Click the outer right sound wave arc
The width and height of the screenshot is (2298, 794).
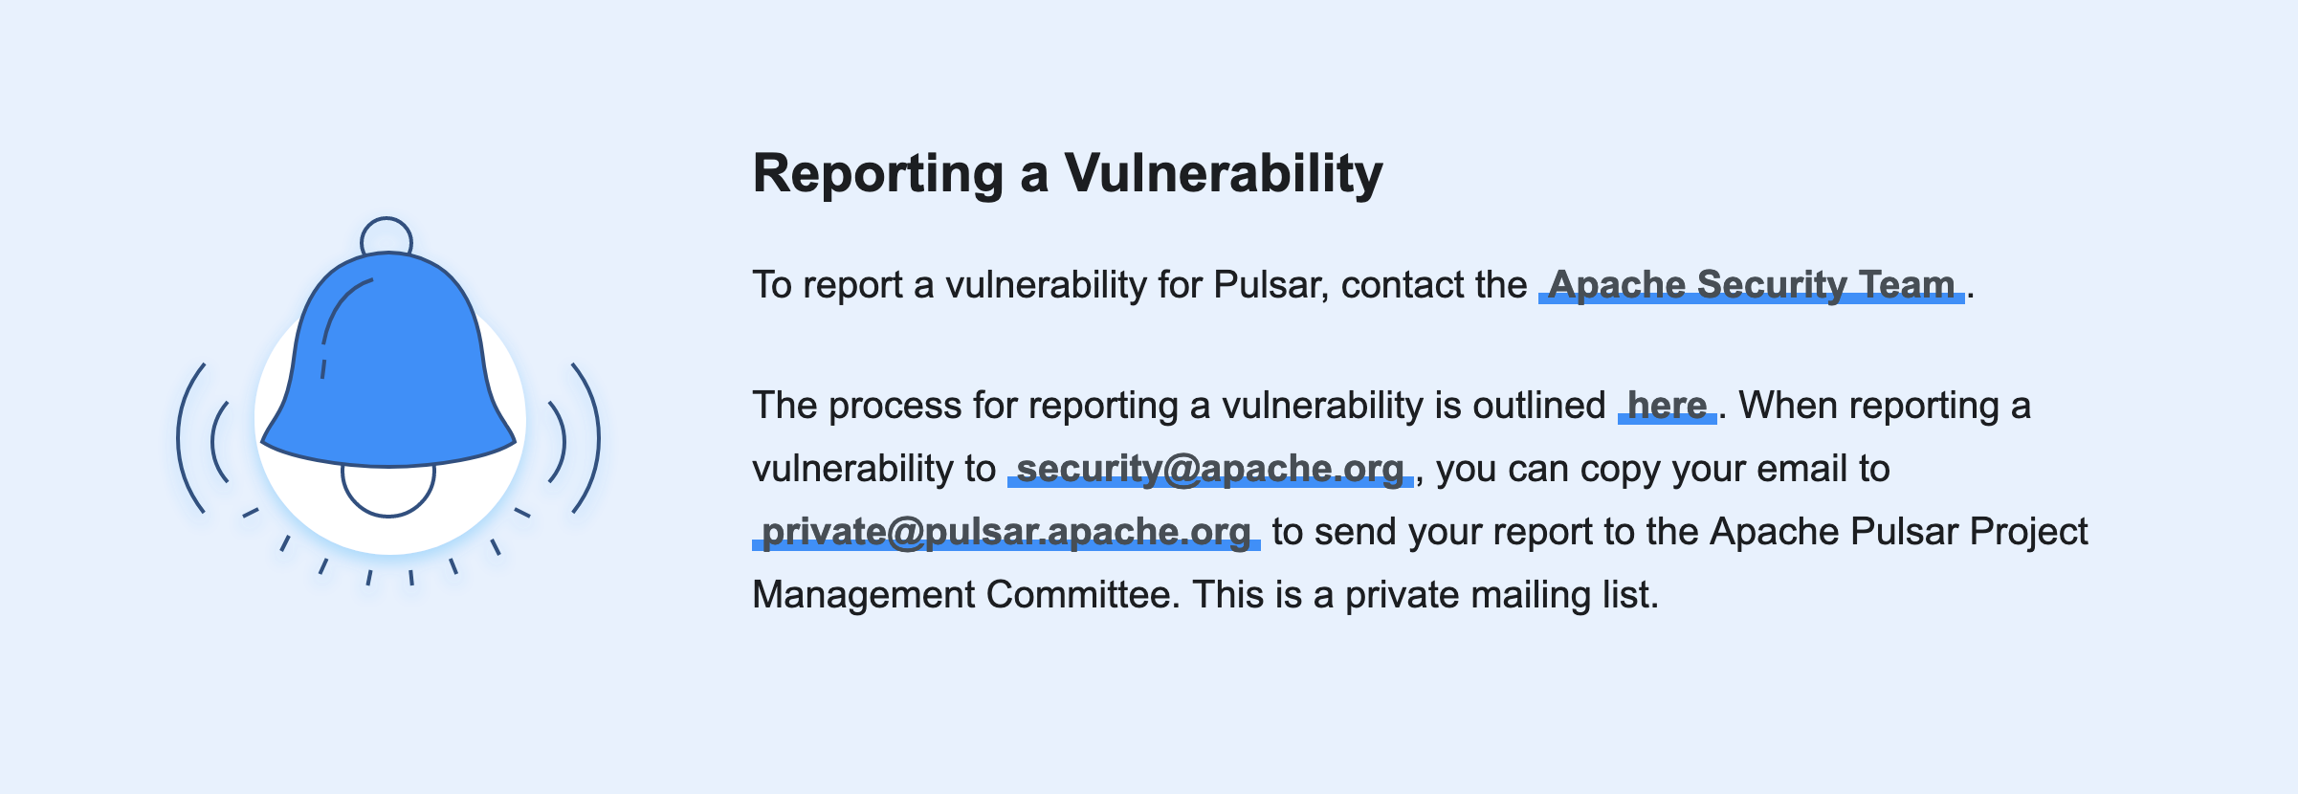[586, 438]
